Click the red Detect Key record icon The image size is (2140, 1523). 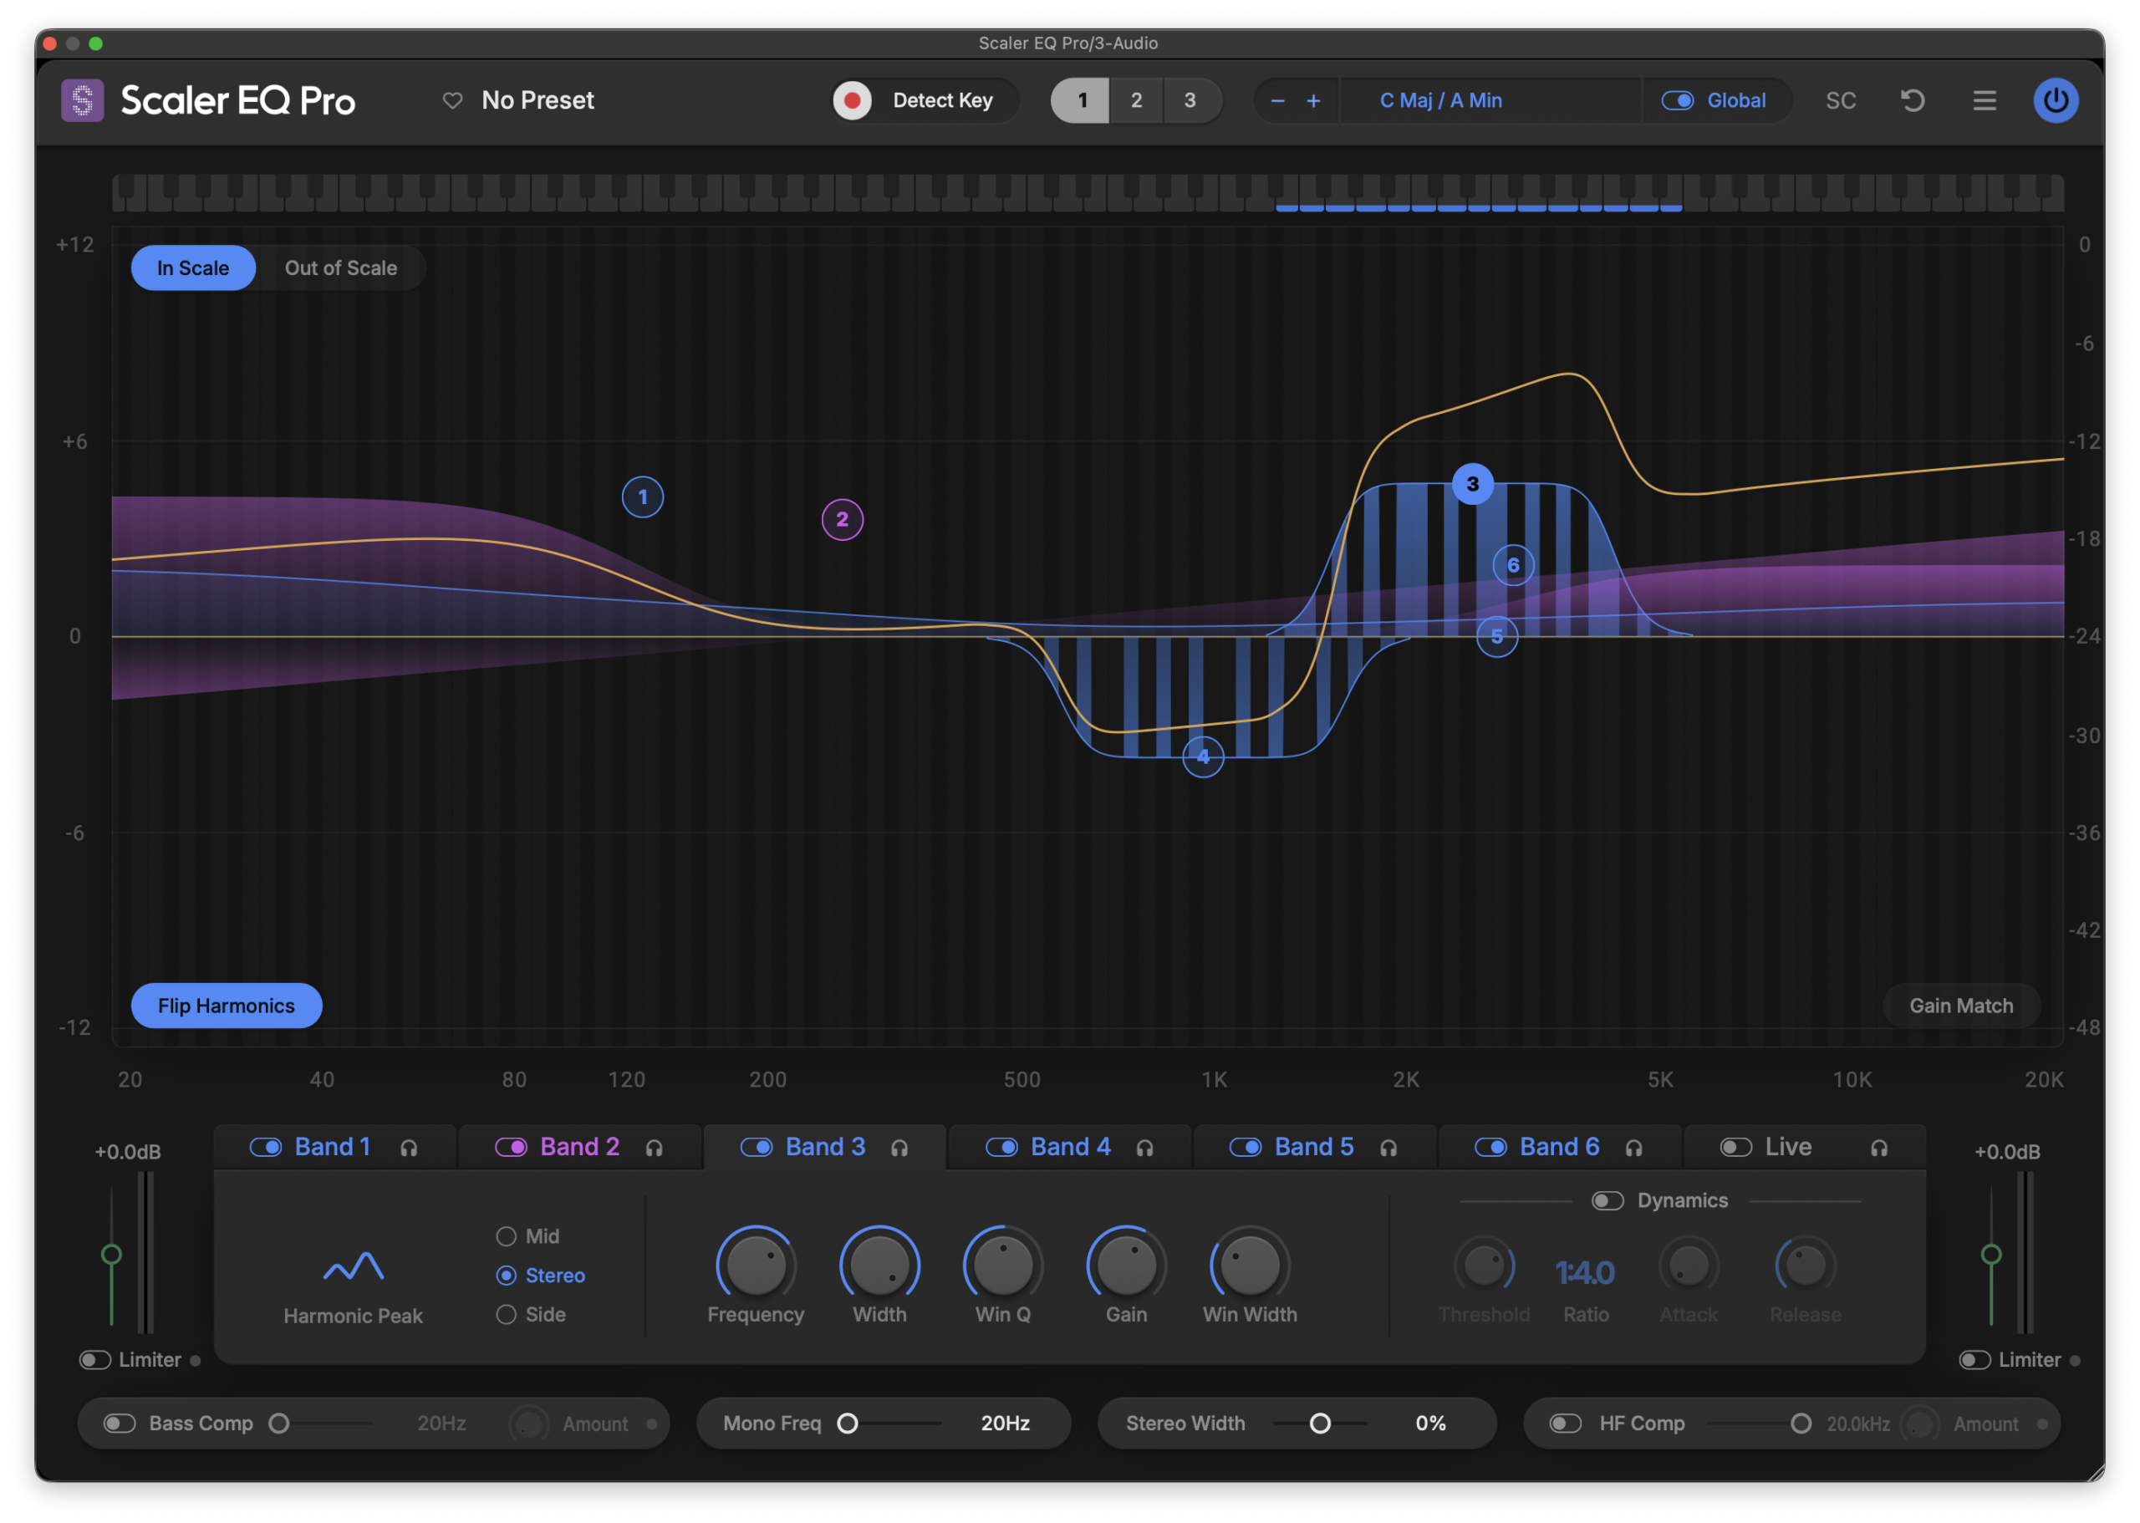[x=853, y=100]
